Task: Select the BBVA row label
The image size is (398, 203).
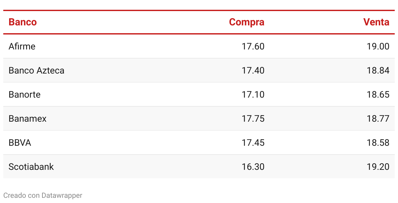Action: click(20, 142)
